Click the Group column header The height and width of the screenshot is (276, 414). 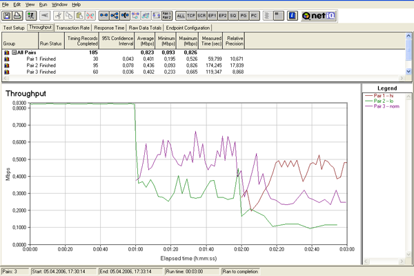[x=20, y=41]
